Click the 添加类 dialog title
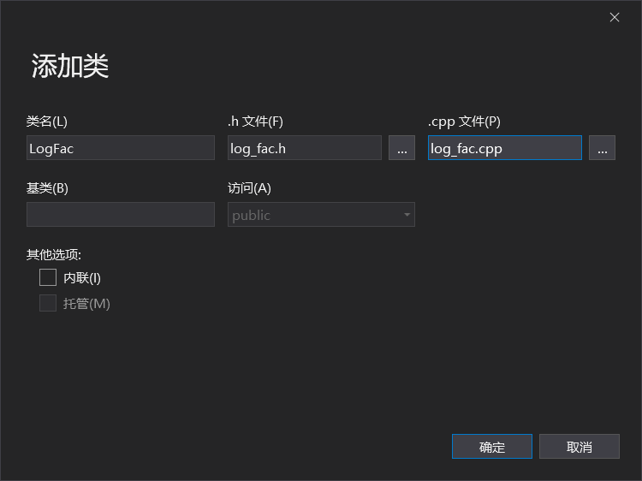Screen dimensions: 642x481 [70, 66]
